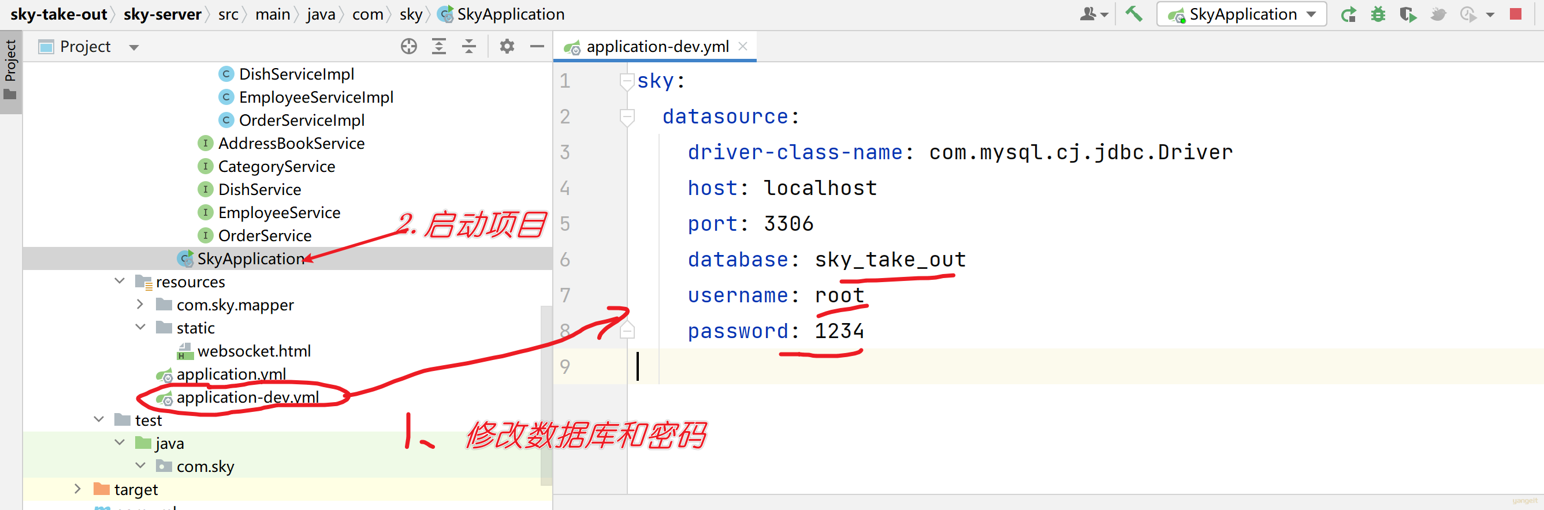Open Project panel settings gear

tap(507, 46)
